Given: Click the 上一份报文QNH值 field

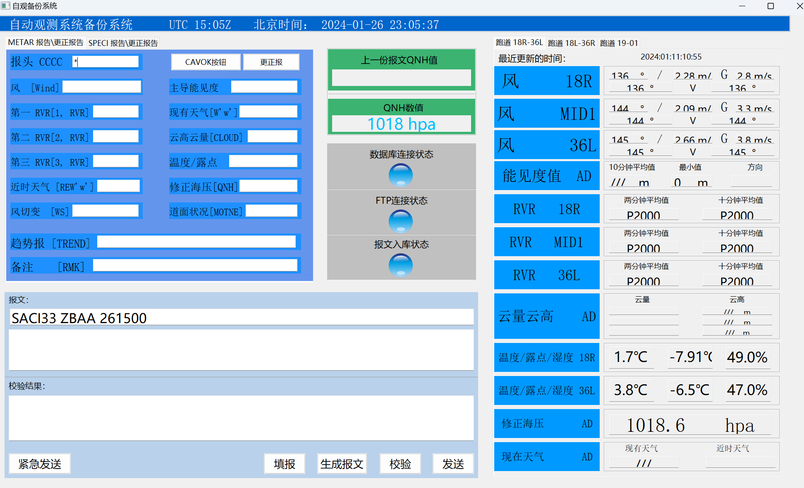Looking at the screenshot, I should 401,78.
